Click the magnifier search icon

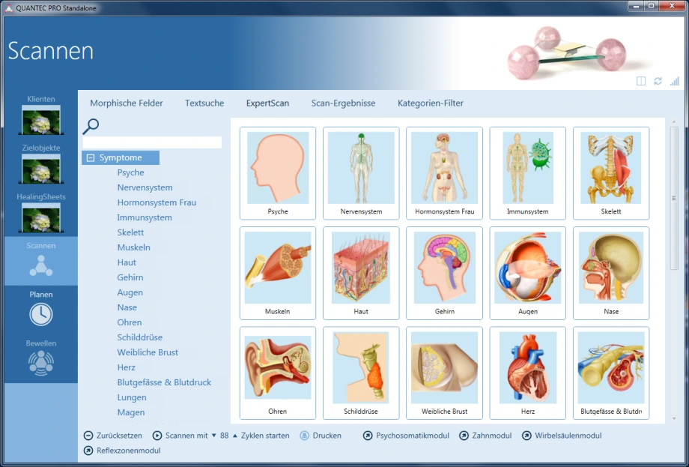coord(91,126)
